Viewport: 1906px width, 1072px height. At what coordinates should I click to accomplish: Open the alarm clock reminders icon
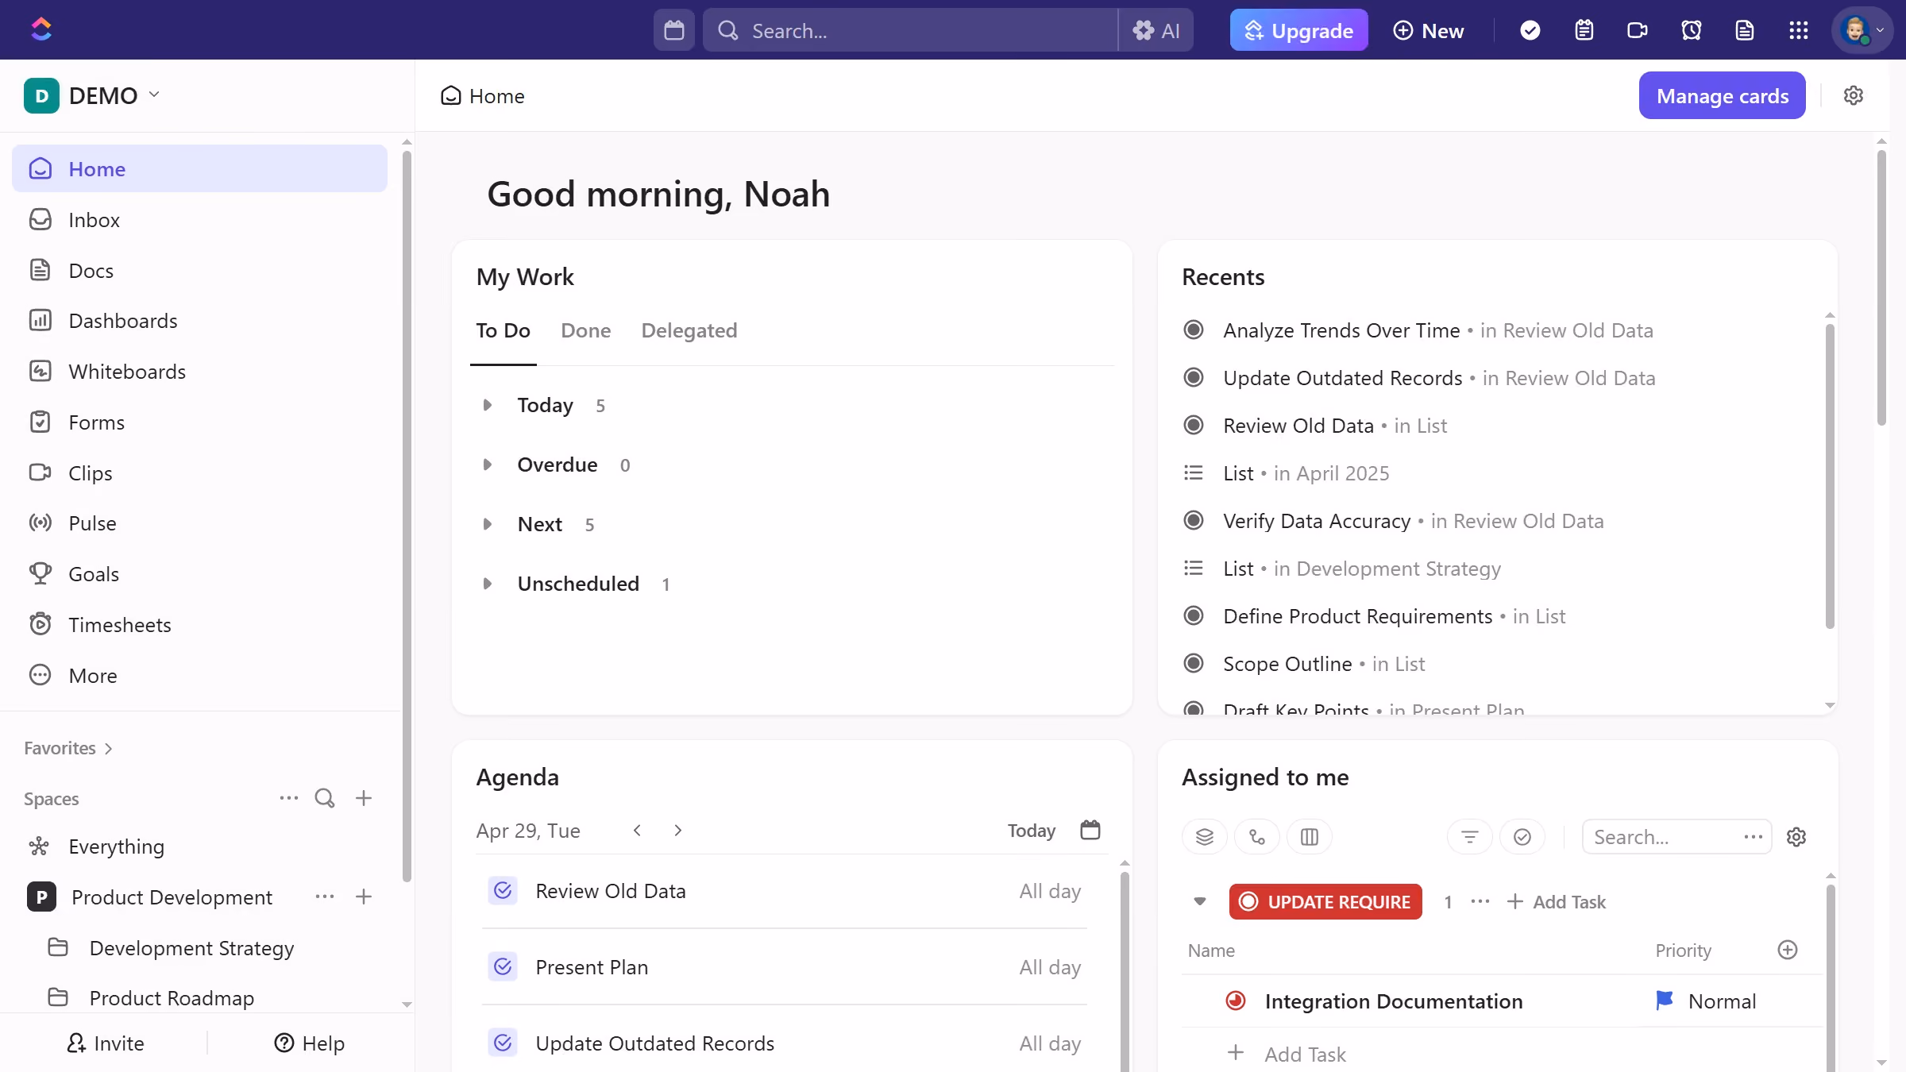tap(1692, 30)
